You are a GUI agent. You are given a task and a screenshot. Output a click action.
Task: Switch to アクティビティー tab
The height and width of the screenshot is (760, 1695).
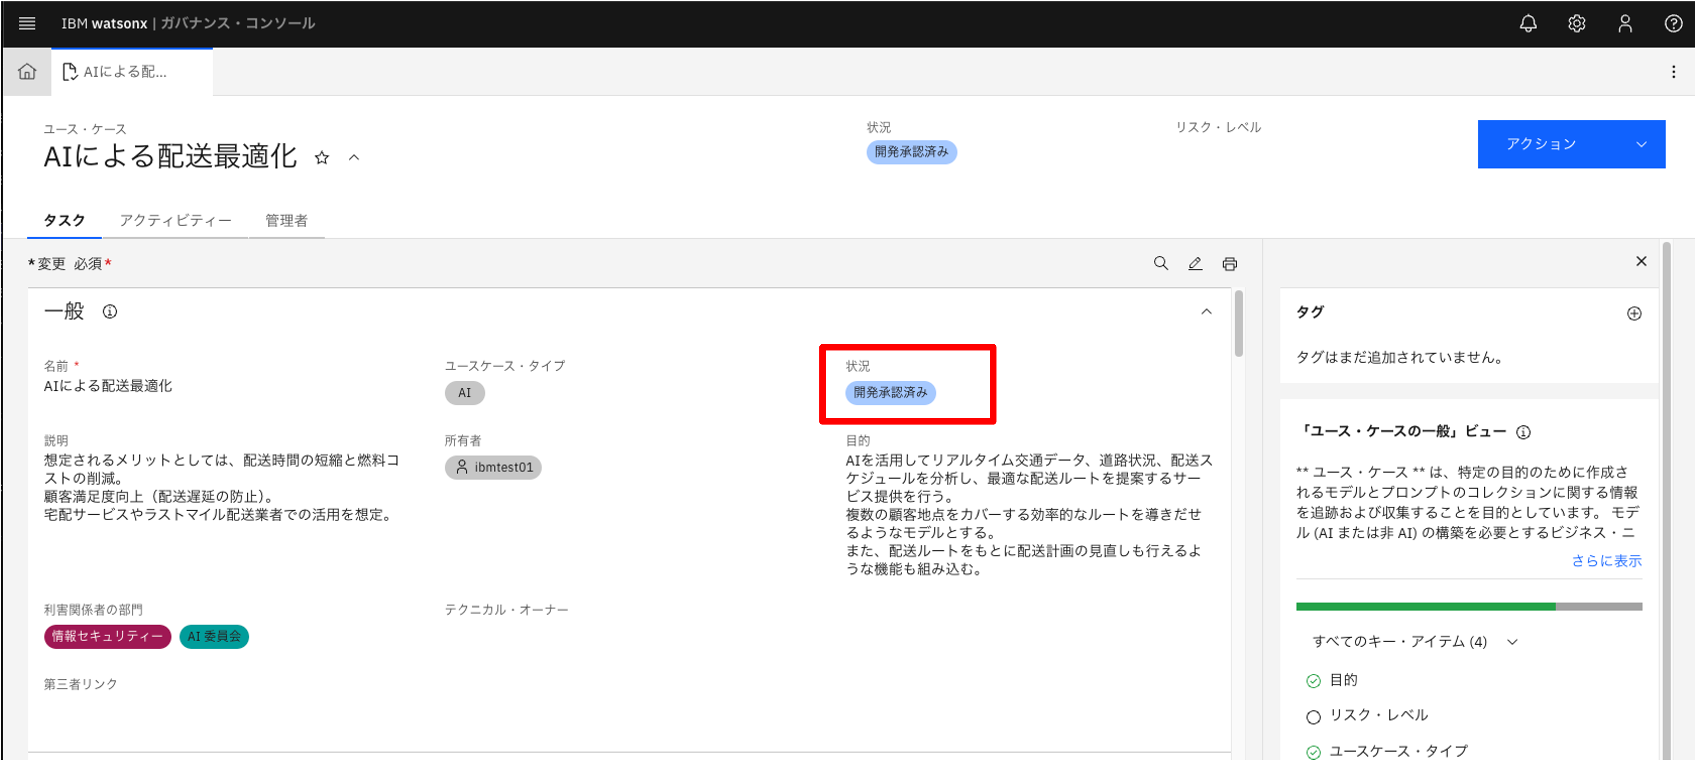click(x=175, y=220)
